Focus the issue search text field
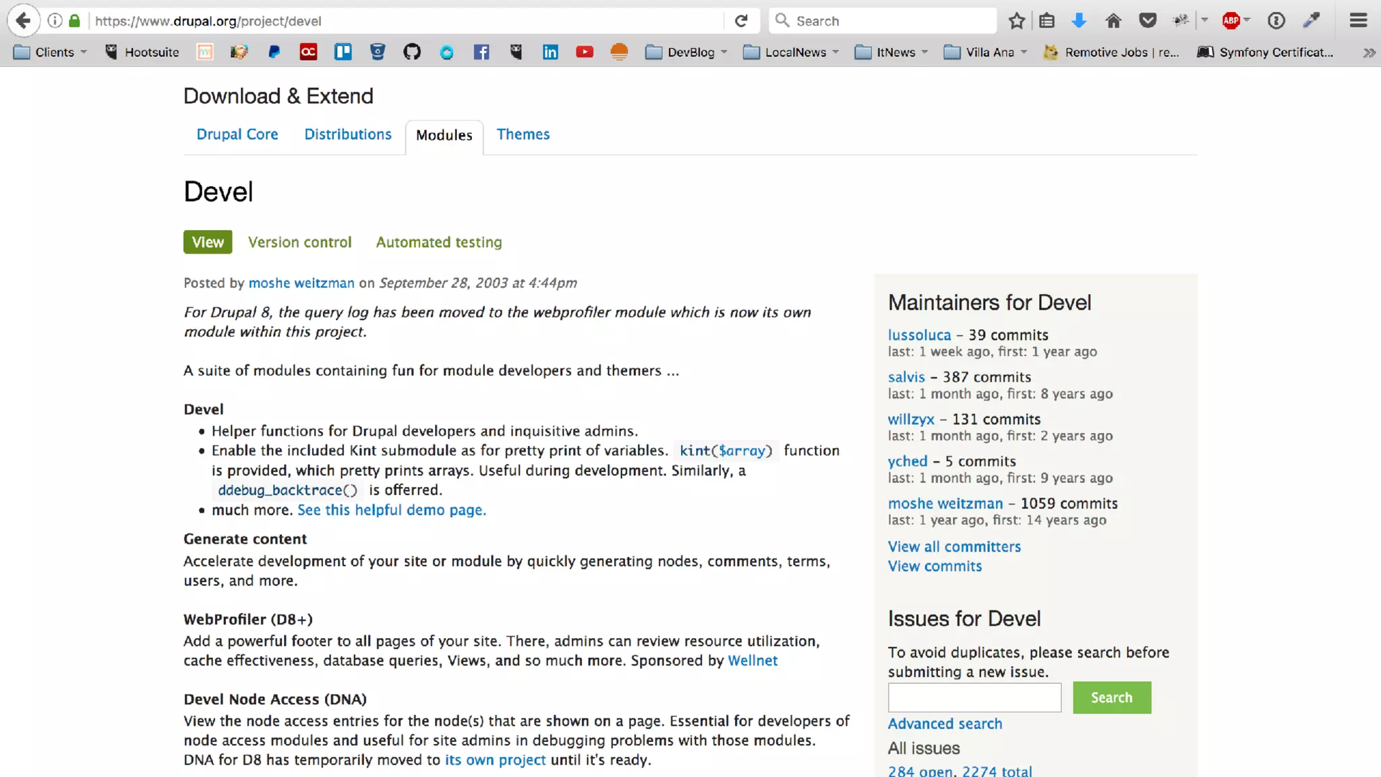 pyautogui.click(x=974, y=697)
